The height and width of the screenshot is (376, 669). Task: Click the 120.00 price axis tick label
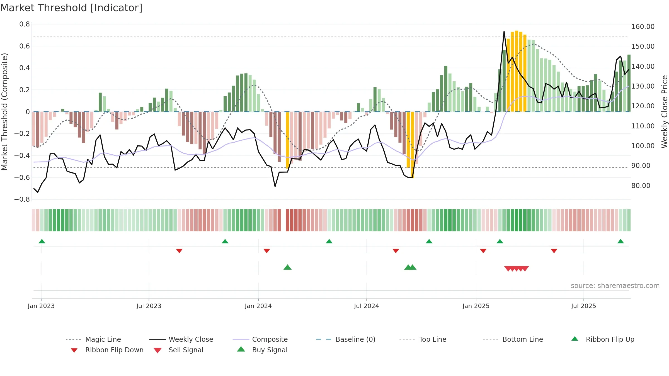coord(643,106)
